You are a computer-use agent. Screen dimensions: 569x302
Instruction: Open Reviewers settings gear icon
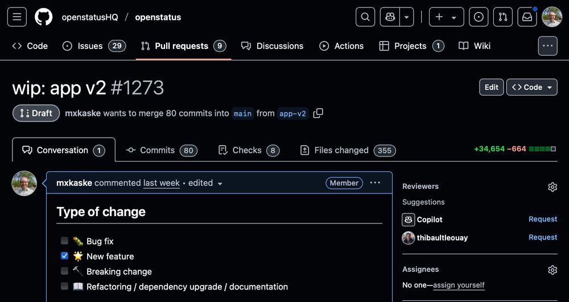click(x=552, y=187)
